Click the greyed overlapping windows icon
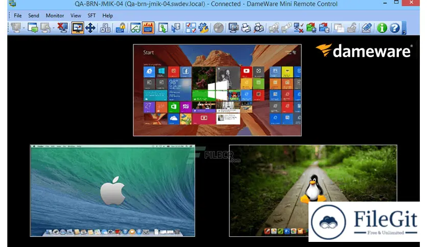This screenshot has height=247, width=427. click(x=339, y=28)
